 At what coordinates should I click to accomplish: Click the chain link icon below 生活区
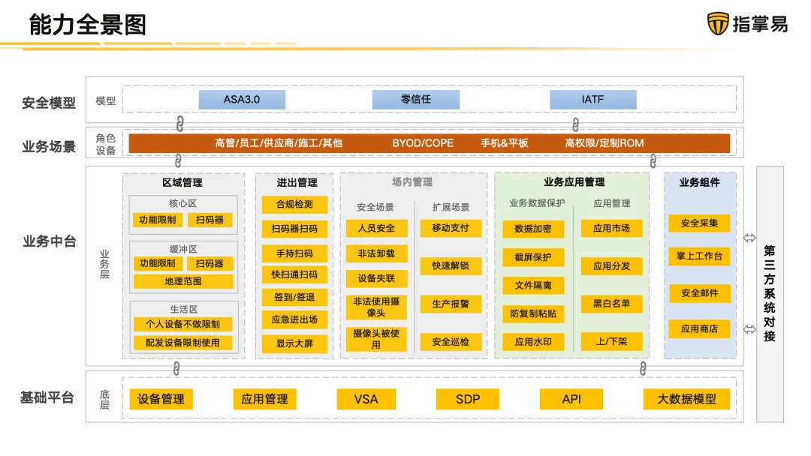click(x=176, y=367)
